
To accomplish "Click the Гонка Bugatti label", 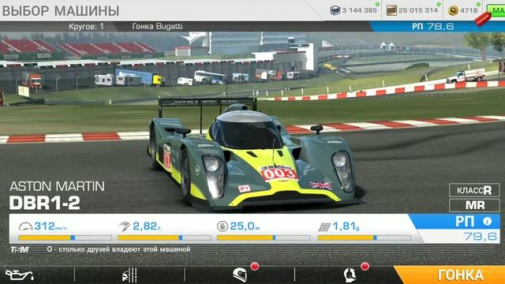I will tap(157, 26).
